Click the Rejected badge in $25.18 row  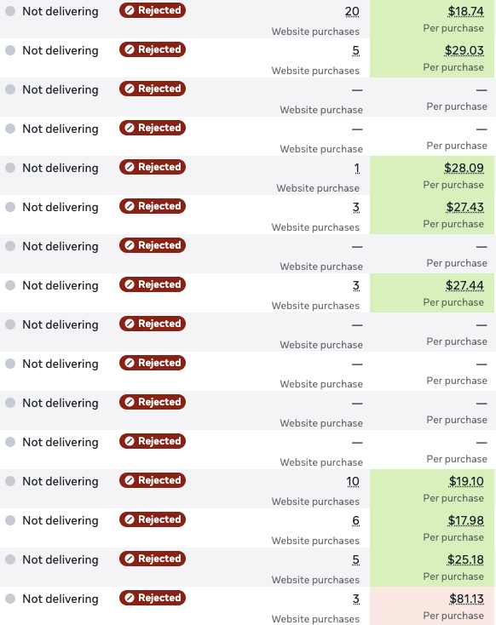pyautogui.click(x=152, y=559)
